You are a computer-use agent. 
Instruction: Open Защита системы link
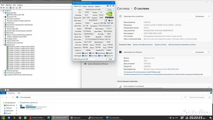click(160, 45)
